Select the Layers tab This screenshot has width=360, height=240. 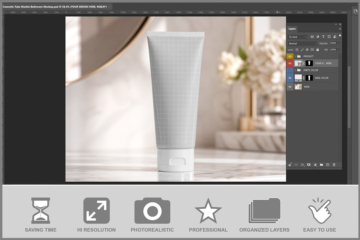click(x=292, y=29)
